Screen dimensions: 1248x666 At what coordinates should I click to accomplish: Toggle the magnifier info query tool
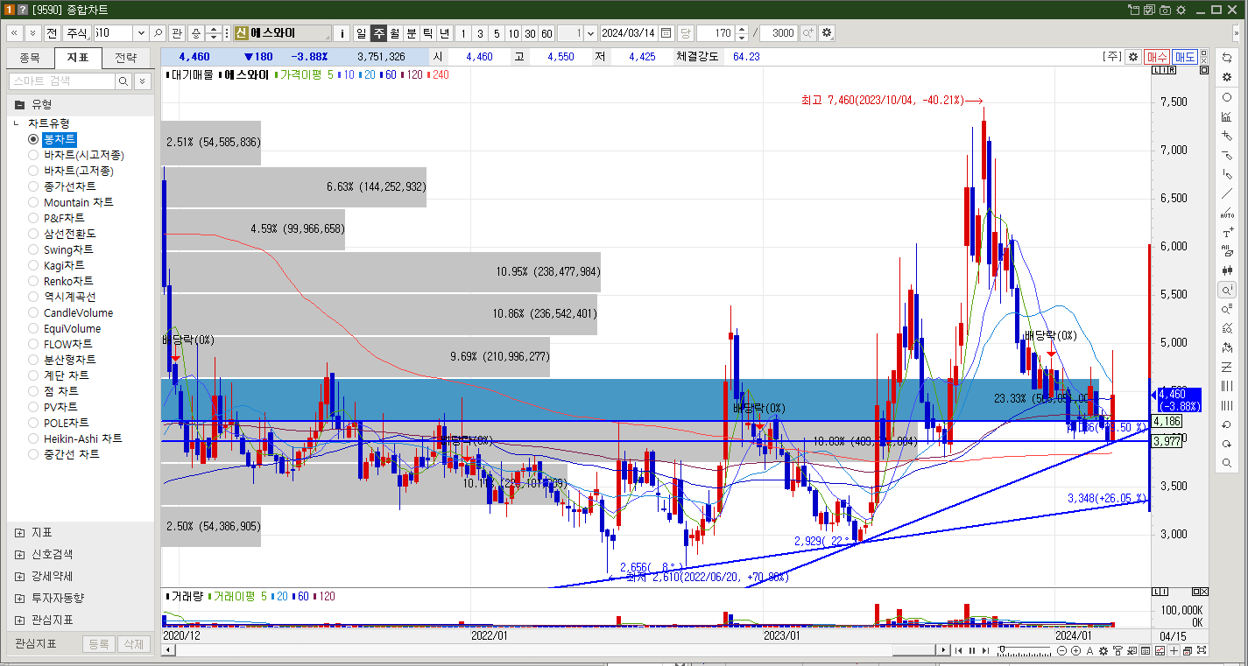point(1227,290)
